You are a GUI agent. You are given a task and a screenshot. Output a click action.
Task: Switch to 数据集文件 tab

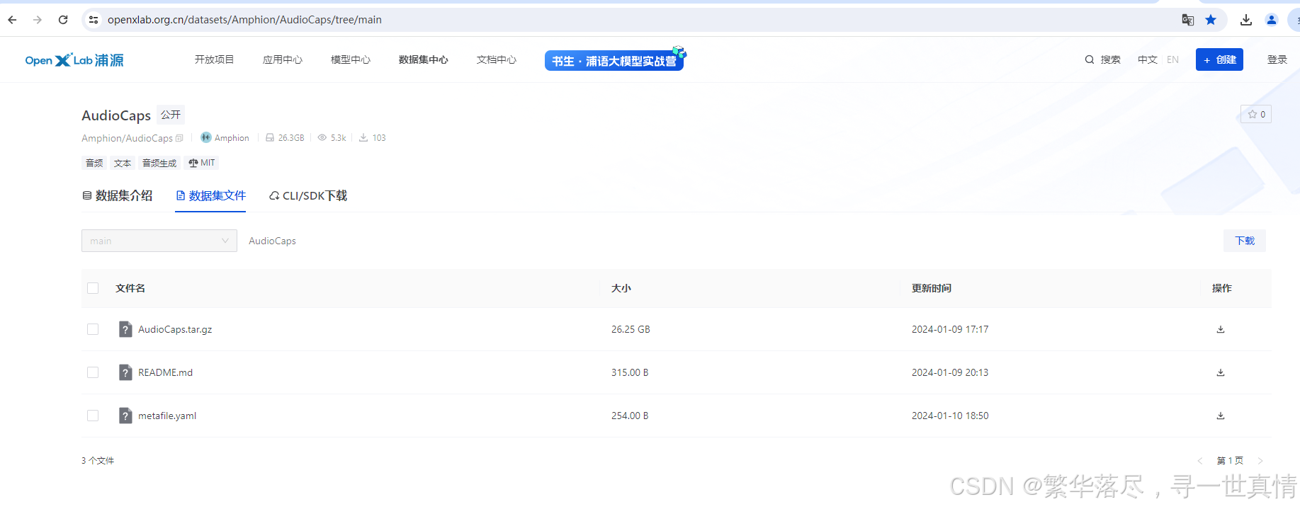coord(210,196)
